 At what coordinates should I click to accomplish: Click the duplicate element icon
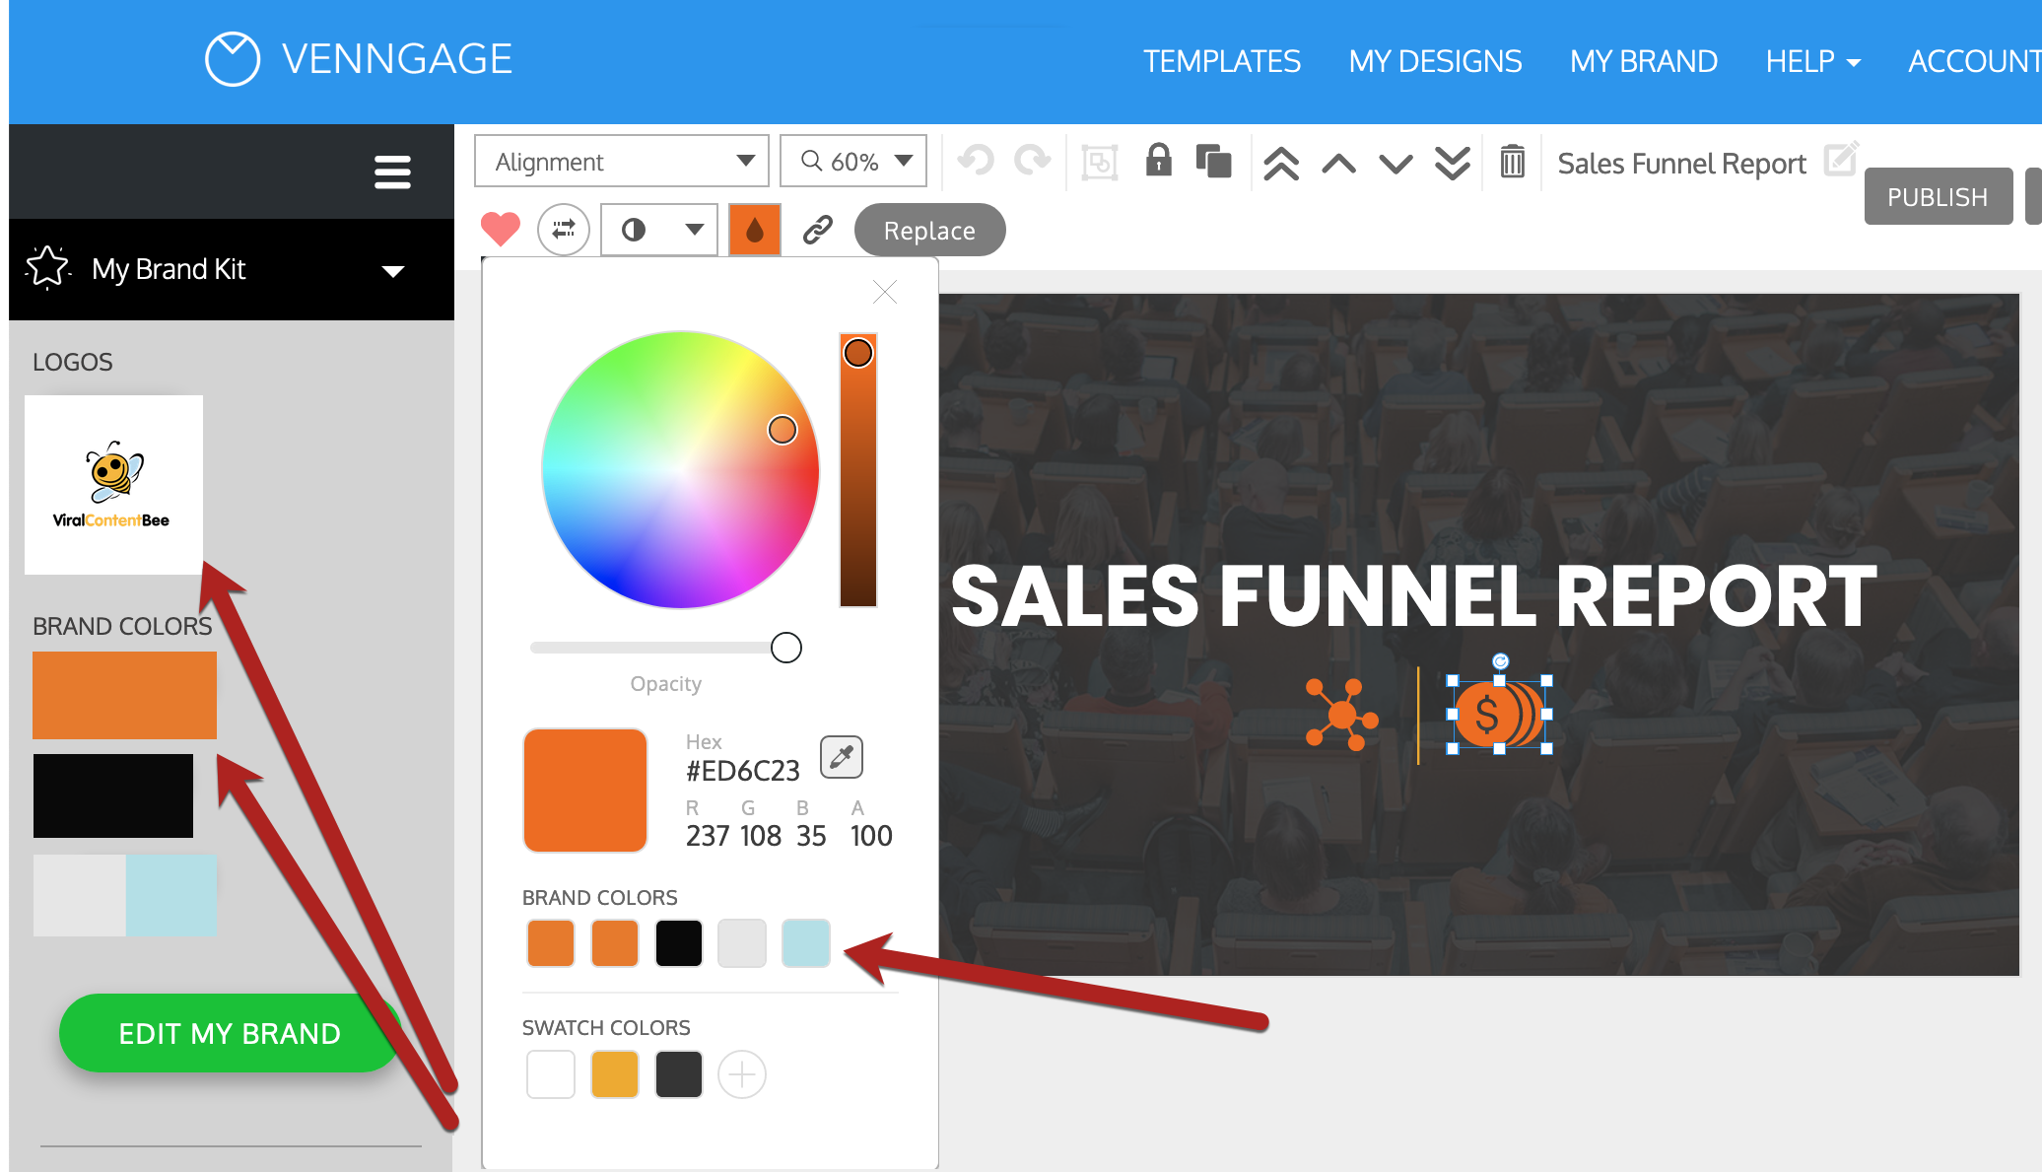(x=1212, y=160)
